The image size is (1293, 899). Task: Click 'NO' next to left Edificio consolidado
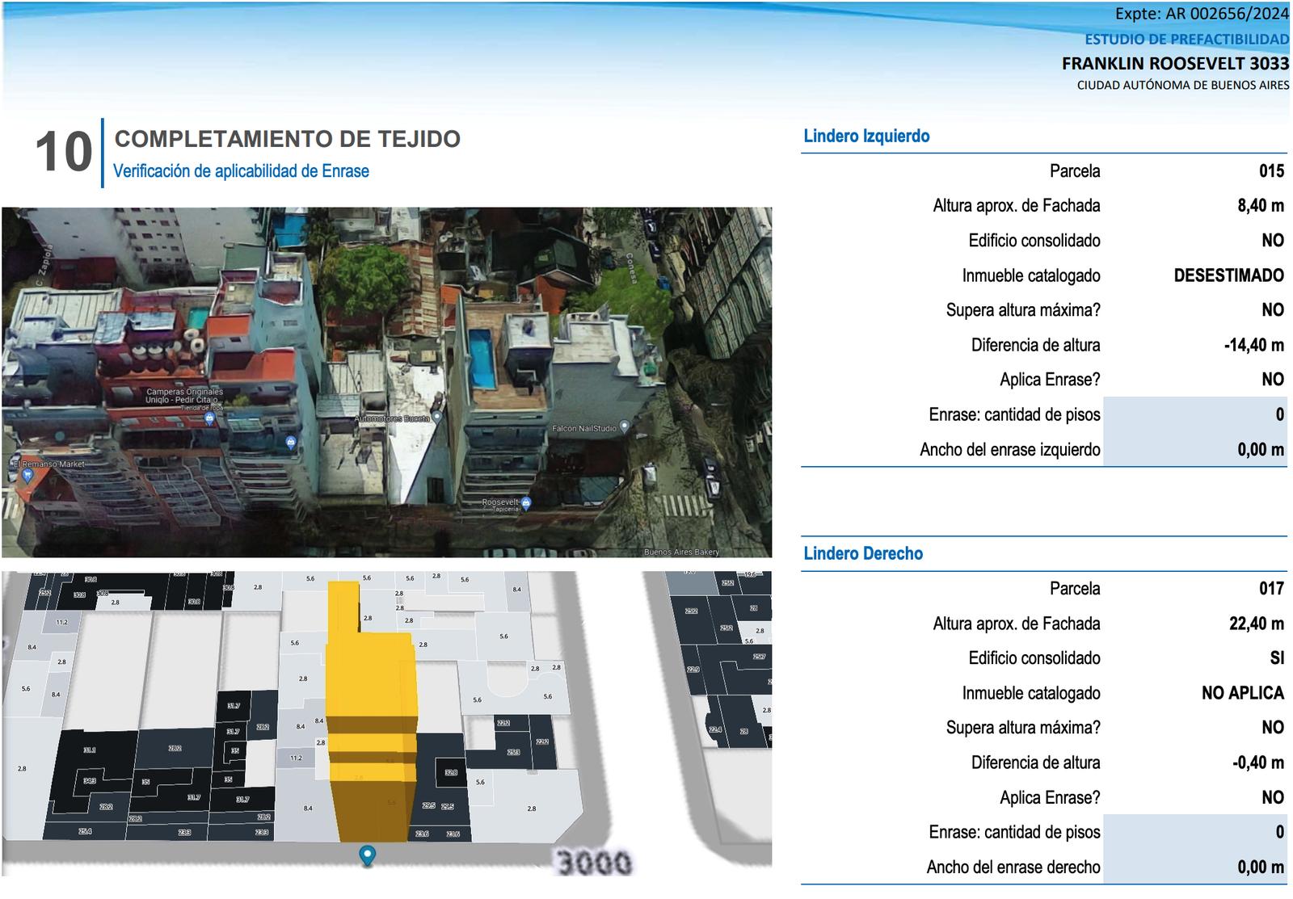point(1273,241)
